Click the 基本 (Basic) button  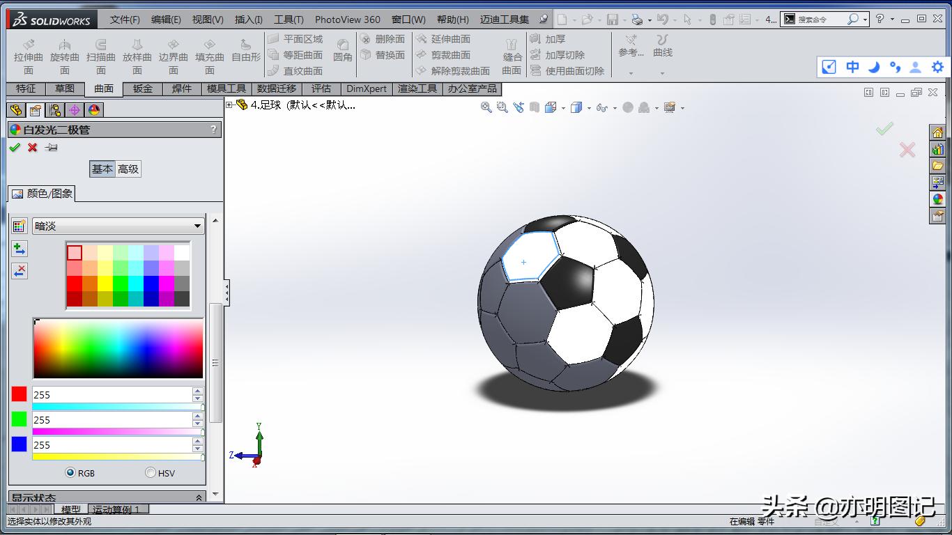[102, 169]
